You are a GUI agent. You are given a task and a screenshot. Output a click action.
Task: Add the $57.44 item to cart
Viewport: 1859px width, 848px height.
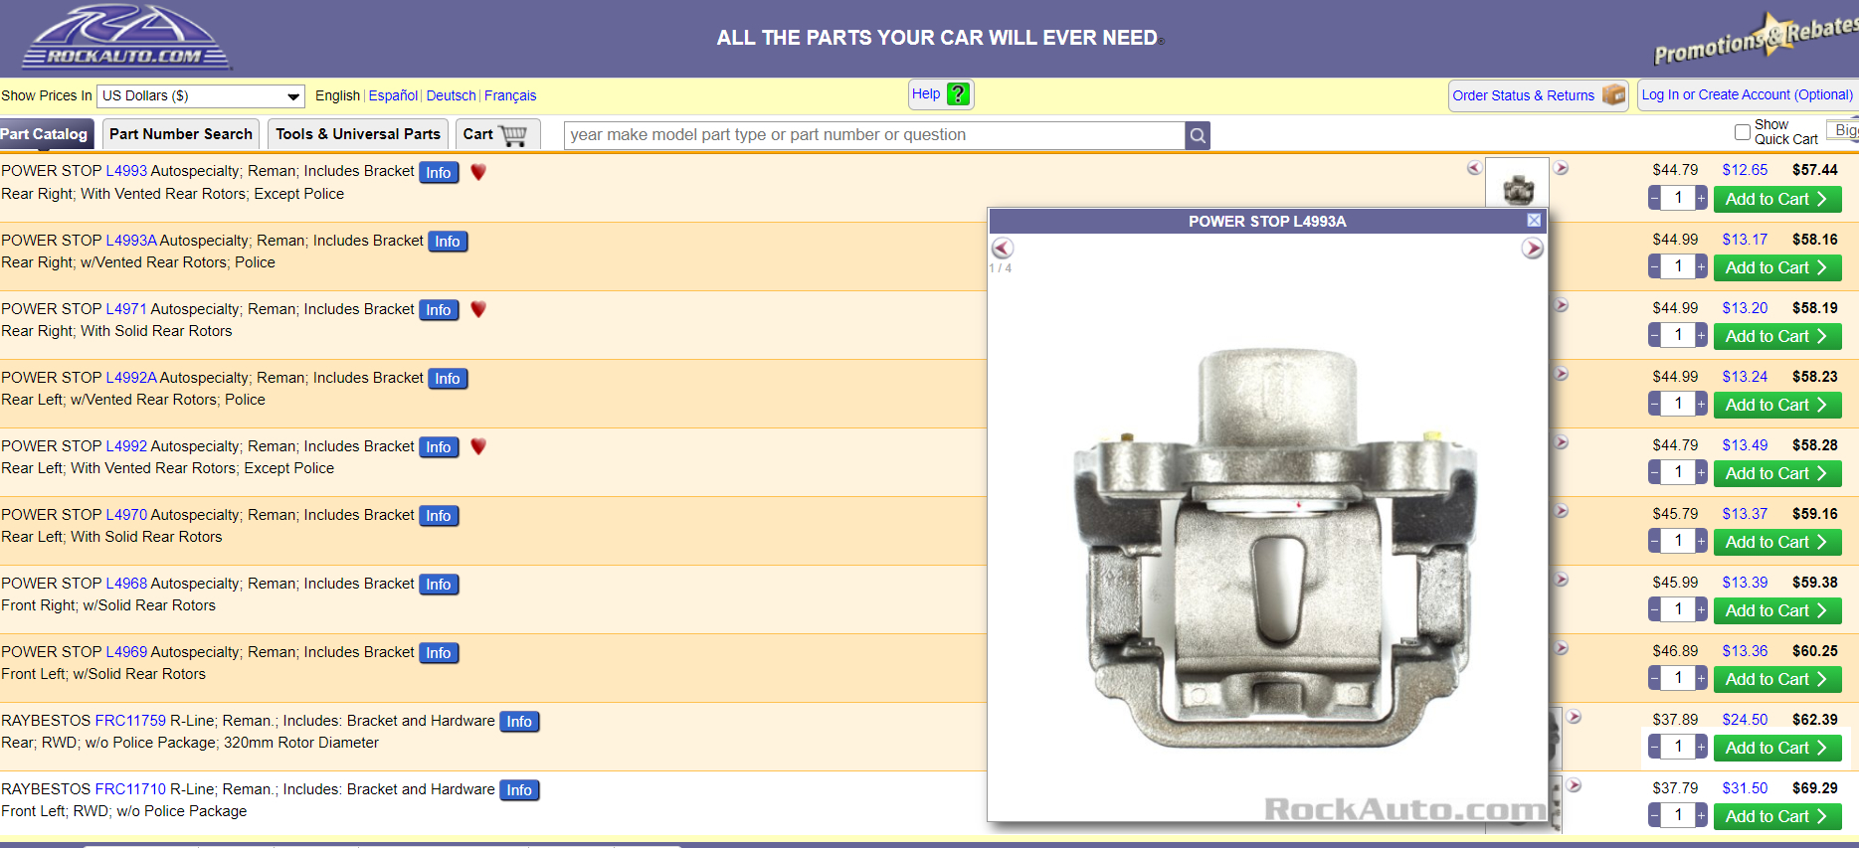[x=1777, y=199]
